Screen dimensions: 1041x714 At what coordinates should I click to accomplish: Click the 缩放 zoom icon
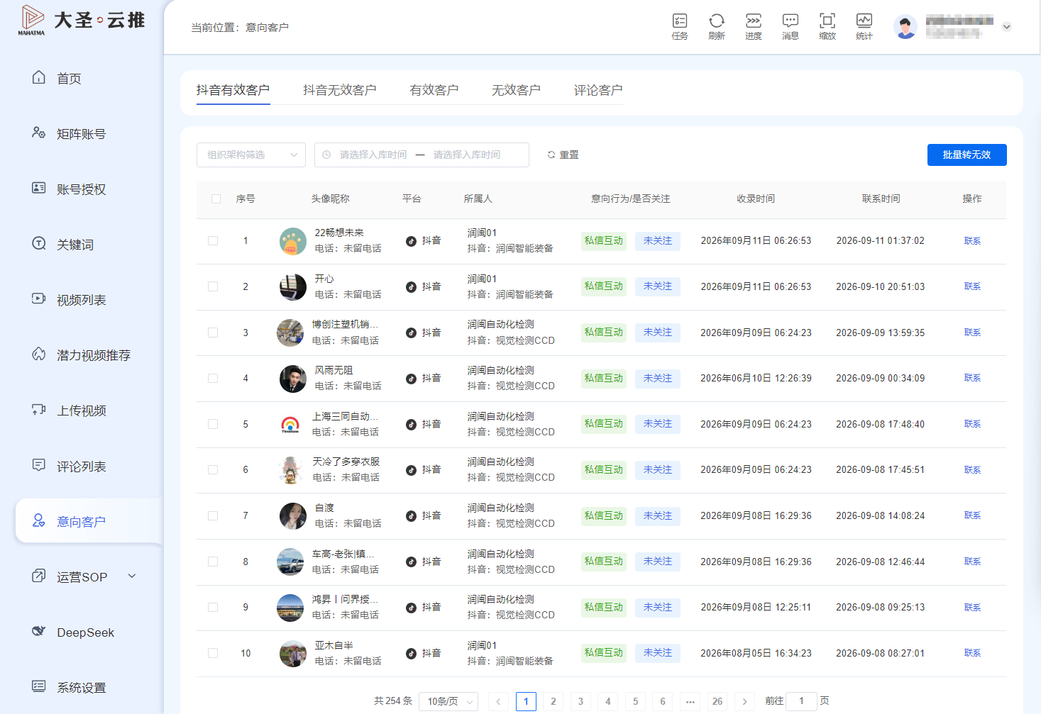[827, 26]
